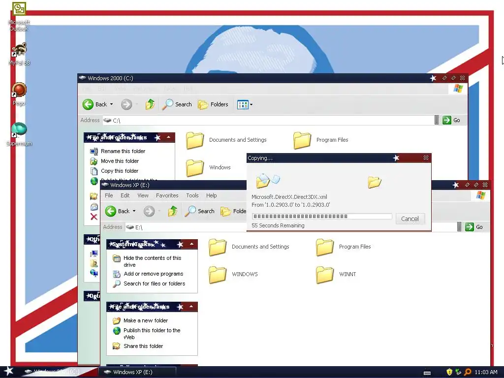
Task: Select WINNT folder on E: drive
Action: (336, 274)
